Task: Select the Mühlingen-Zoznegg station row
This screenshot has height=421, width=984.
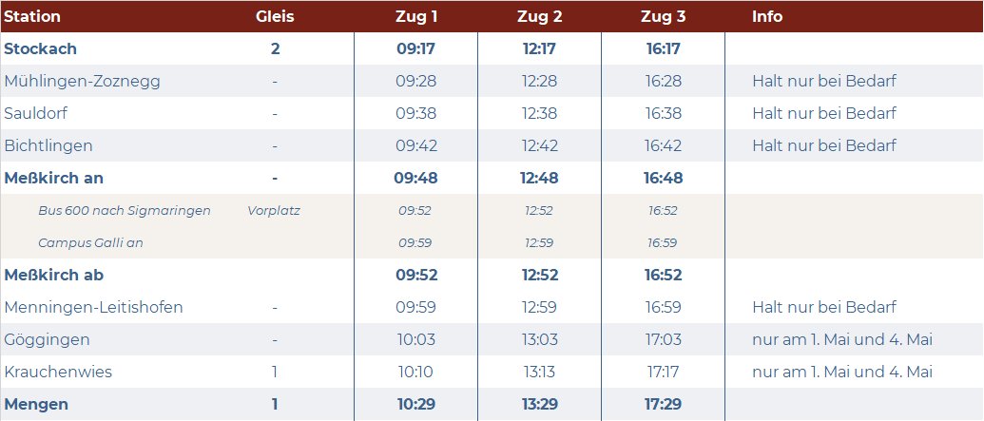Action: [492, 81]
